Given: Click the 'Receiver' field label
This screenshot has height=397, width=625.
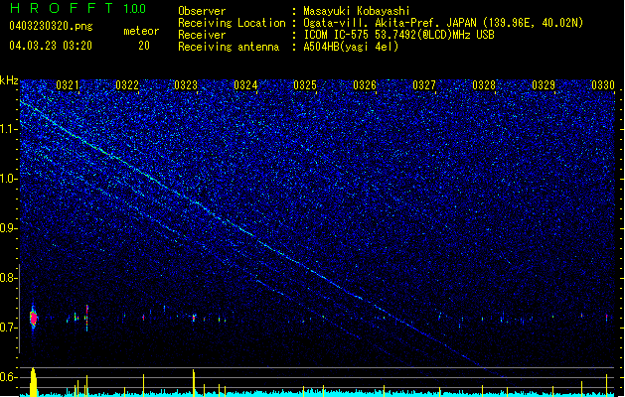Looking at the screenshot, I should point(202,35).
